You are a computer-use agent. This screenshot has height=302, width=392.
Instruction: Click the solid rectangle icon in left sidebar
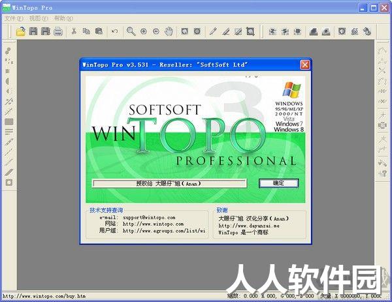[9, 122]
